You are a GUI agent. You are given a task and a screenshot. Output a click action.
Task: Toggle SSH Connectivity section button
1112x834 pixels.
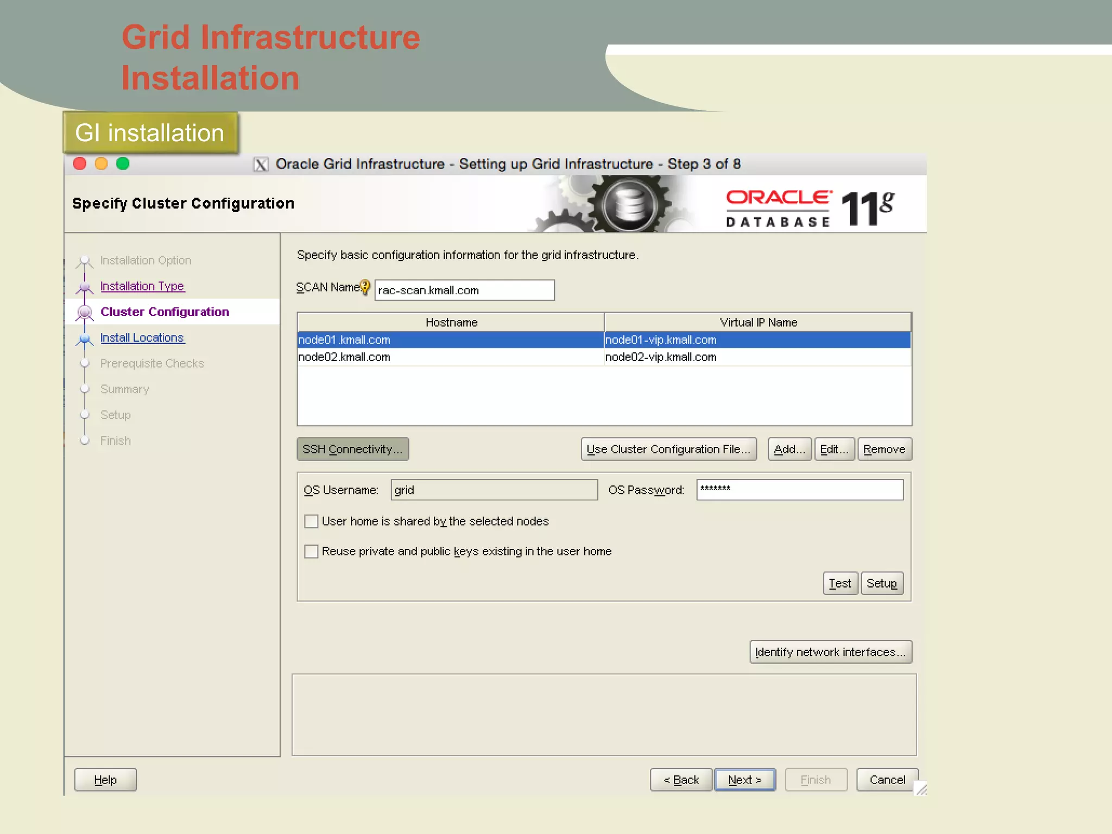click(352, 449)
